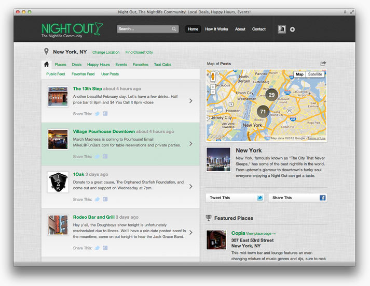370x286 pixels.
Task: Click the share arrow icon above map
Action: [x=323, y=63]
